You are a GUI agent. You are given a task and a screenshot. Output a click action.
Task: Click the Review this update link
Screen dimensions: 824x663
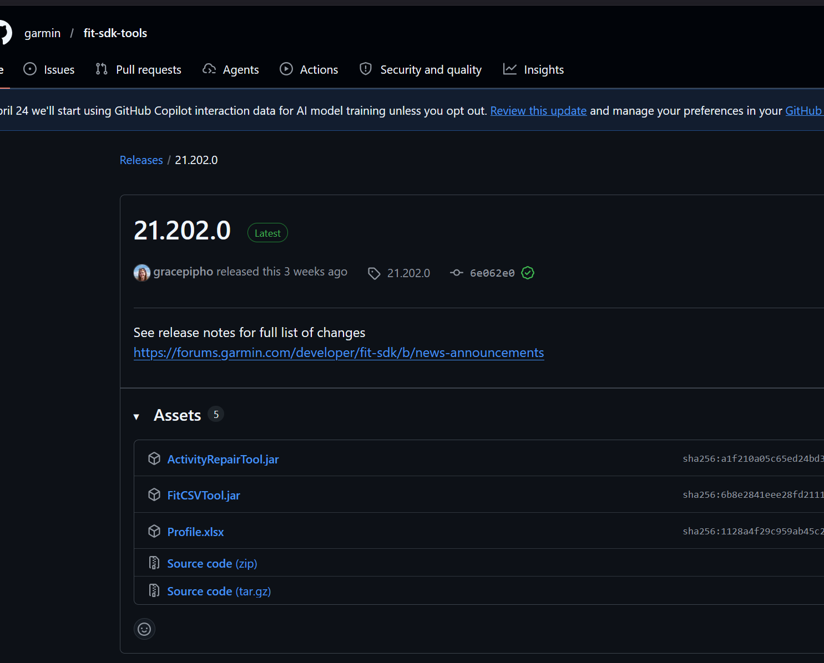[x=538, y=111]
